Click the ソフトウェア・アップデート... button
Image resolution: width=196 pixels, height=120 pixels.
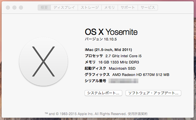[153, 93]
